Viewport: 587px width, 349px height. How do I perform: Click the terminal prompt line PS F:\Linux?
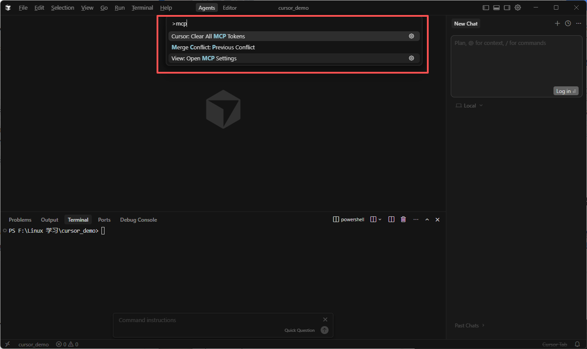53,231
